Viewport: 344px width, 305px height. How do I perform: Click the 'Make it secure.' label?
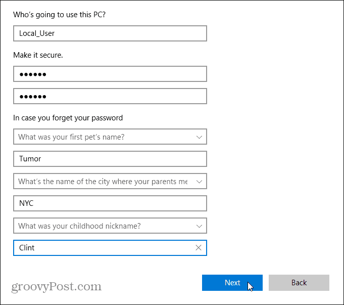[38, 55]
